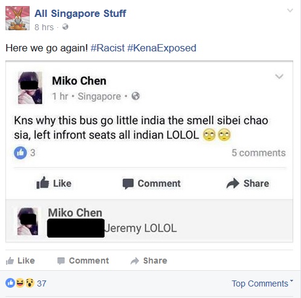Open the #Racist hashtag
Viewport: 301px width, 298px height.
coord(108,48)
